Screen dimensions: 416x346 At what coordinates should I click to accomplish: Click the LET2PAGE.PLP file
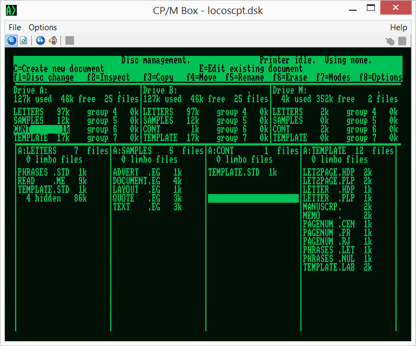[x=338, y=181]
